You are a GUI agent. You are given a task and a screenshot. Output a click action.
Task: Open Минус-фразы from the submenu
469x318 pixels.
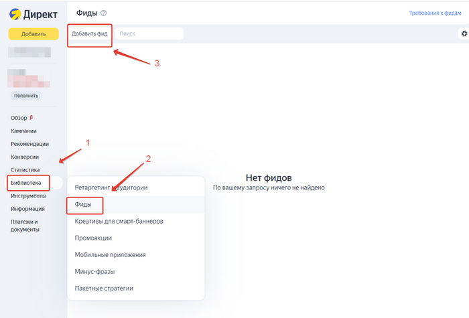[95, 271]
